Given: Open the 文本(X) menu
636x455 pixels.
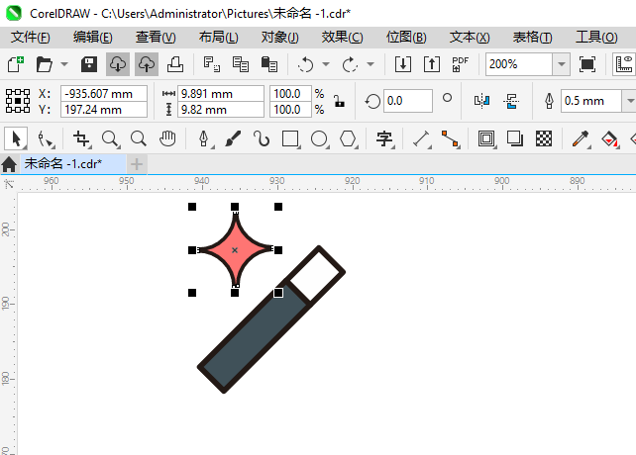Looking at the screenshot, I should click(x=470, y=38).
